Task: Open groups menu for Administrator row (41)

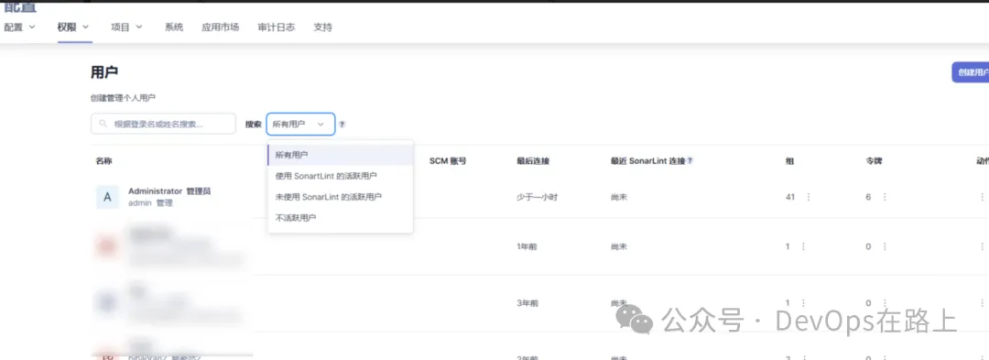Action: pyautogui.click(x=809, y=197)
